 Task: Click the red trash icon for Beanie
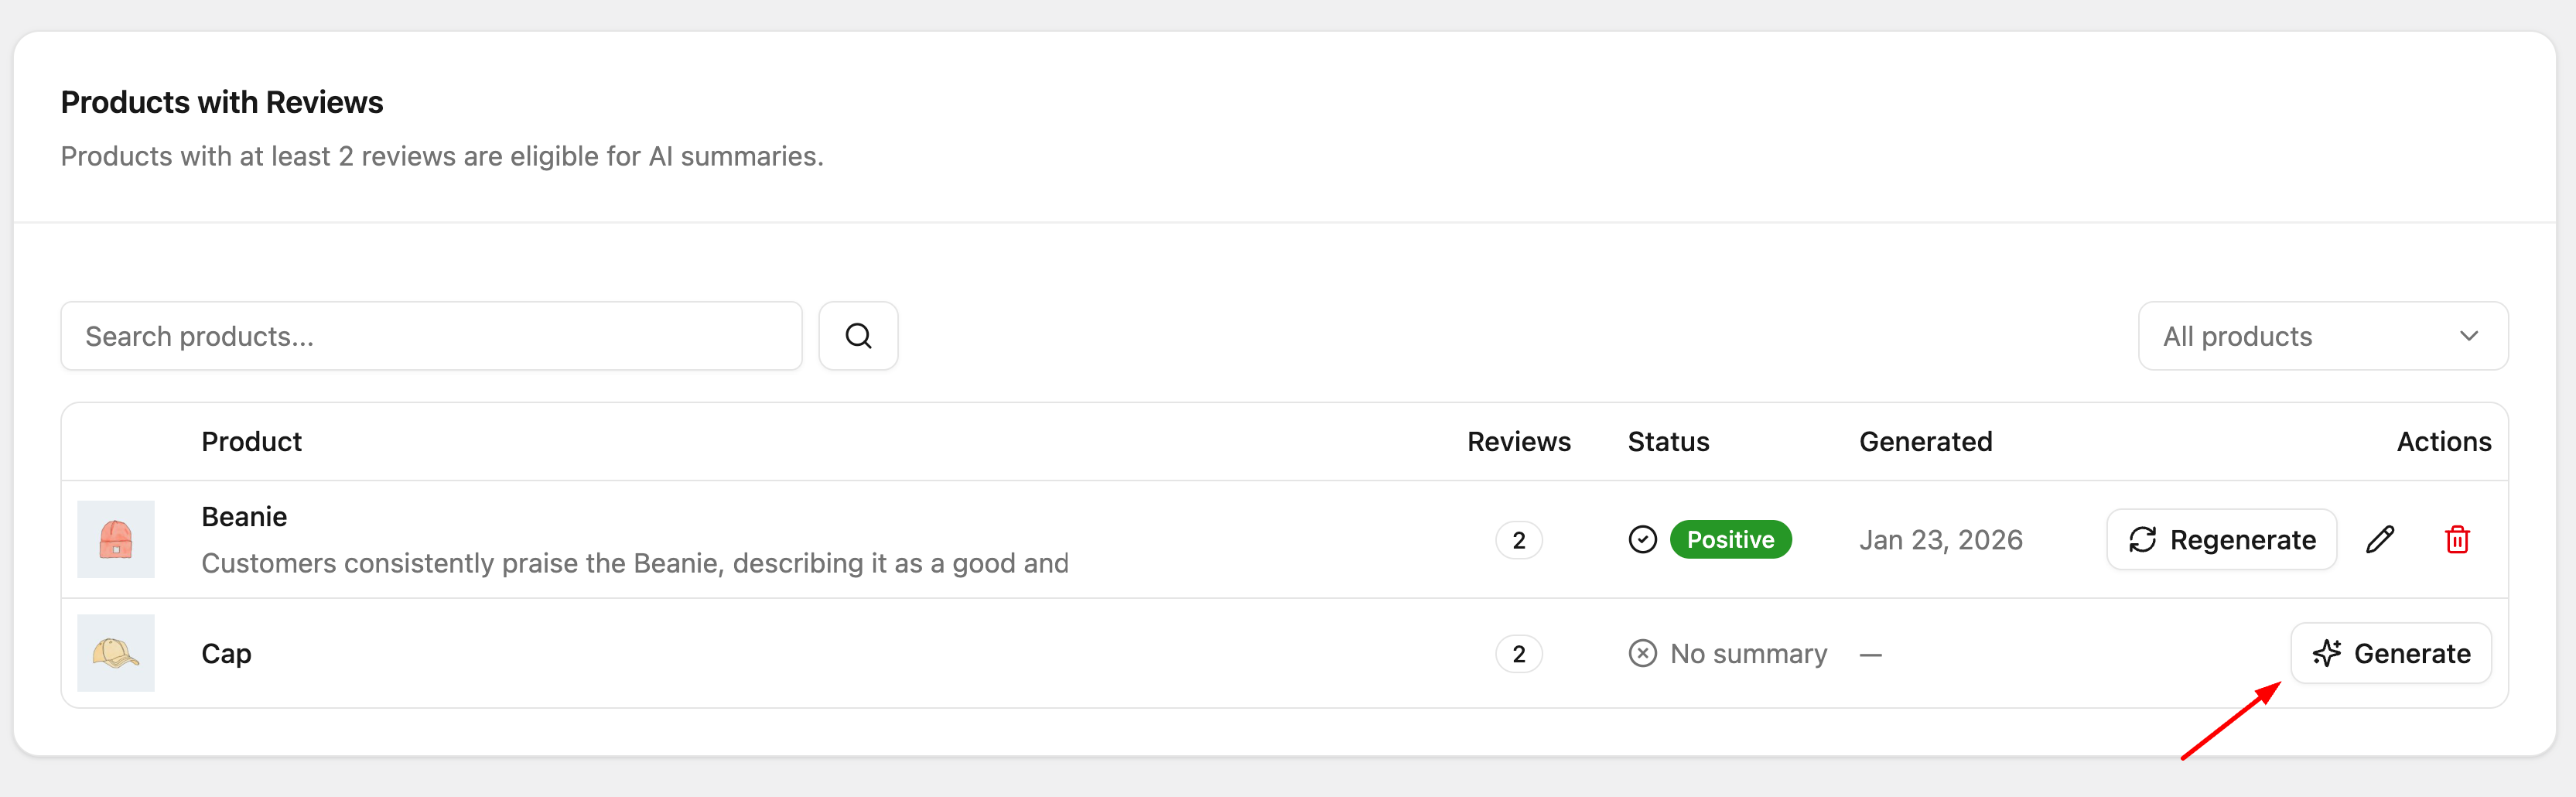[x=2457, y=540]
